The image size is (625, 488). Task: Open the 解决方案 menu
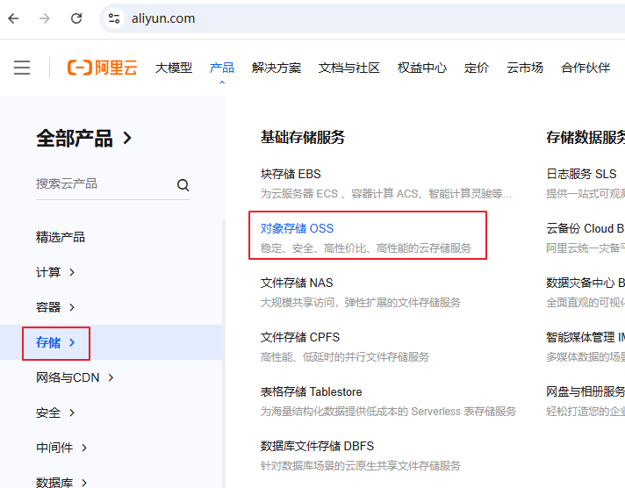(277, 68)
